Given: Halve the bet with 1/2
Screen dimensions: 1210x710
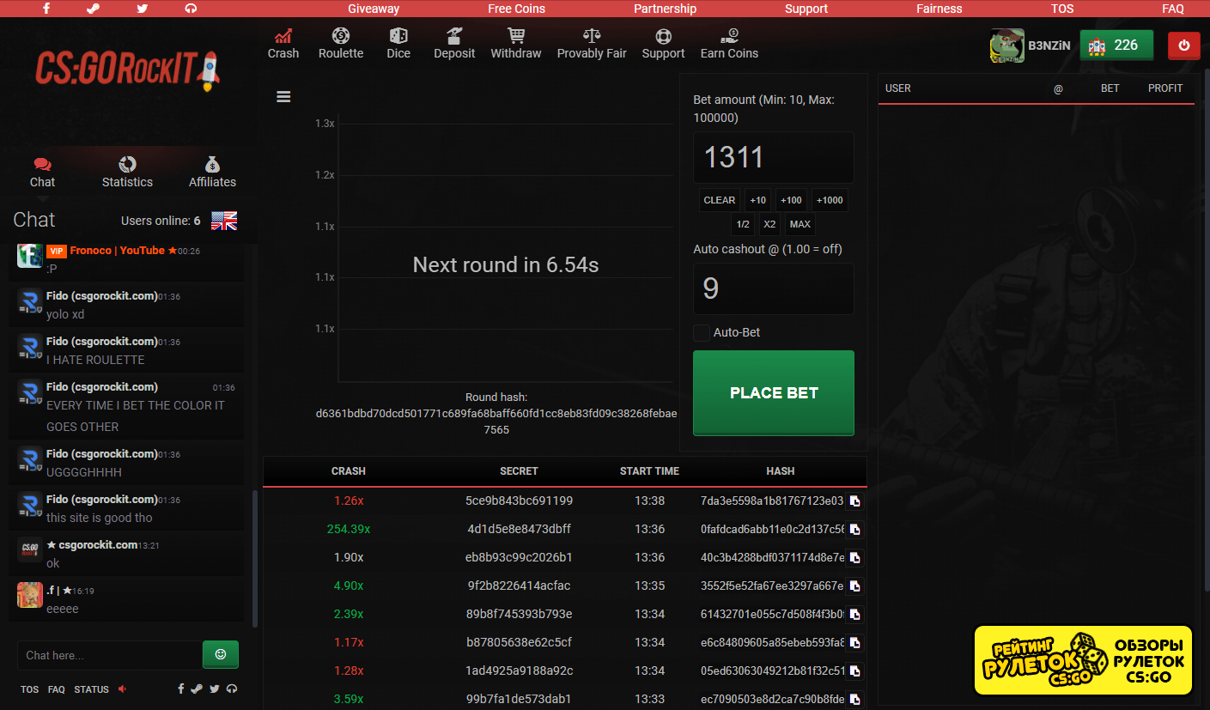Looking at the screenshot, I should pyautogui.click(x=743, y=224).
